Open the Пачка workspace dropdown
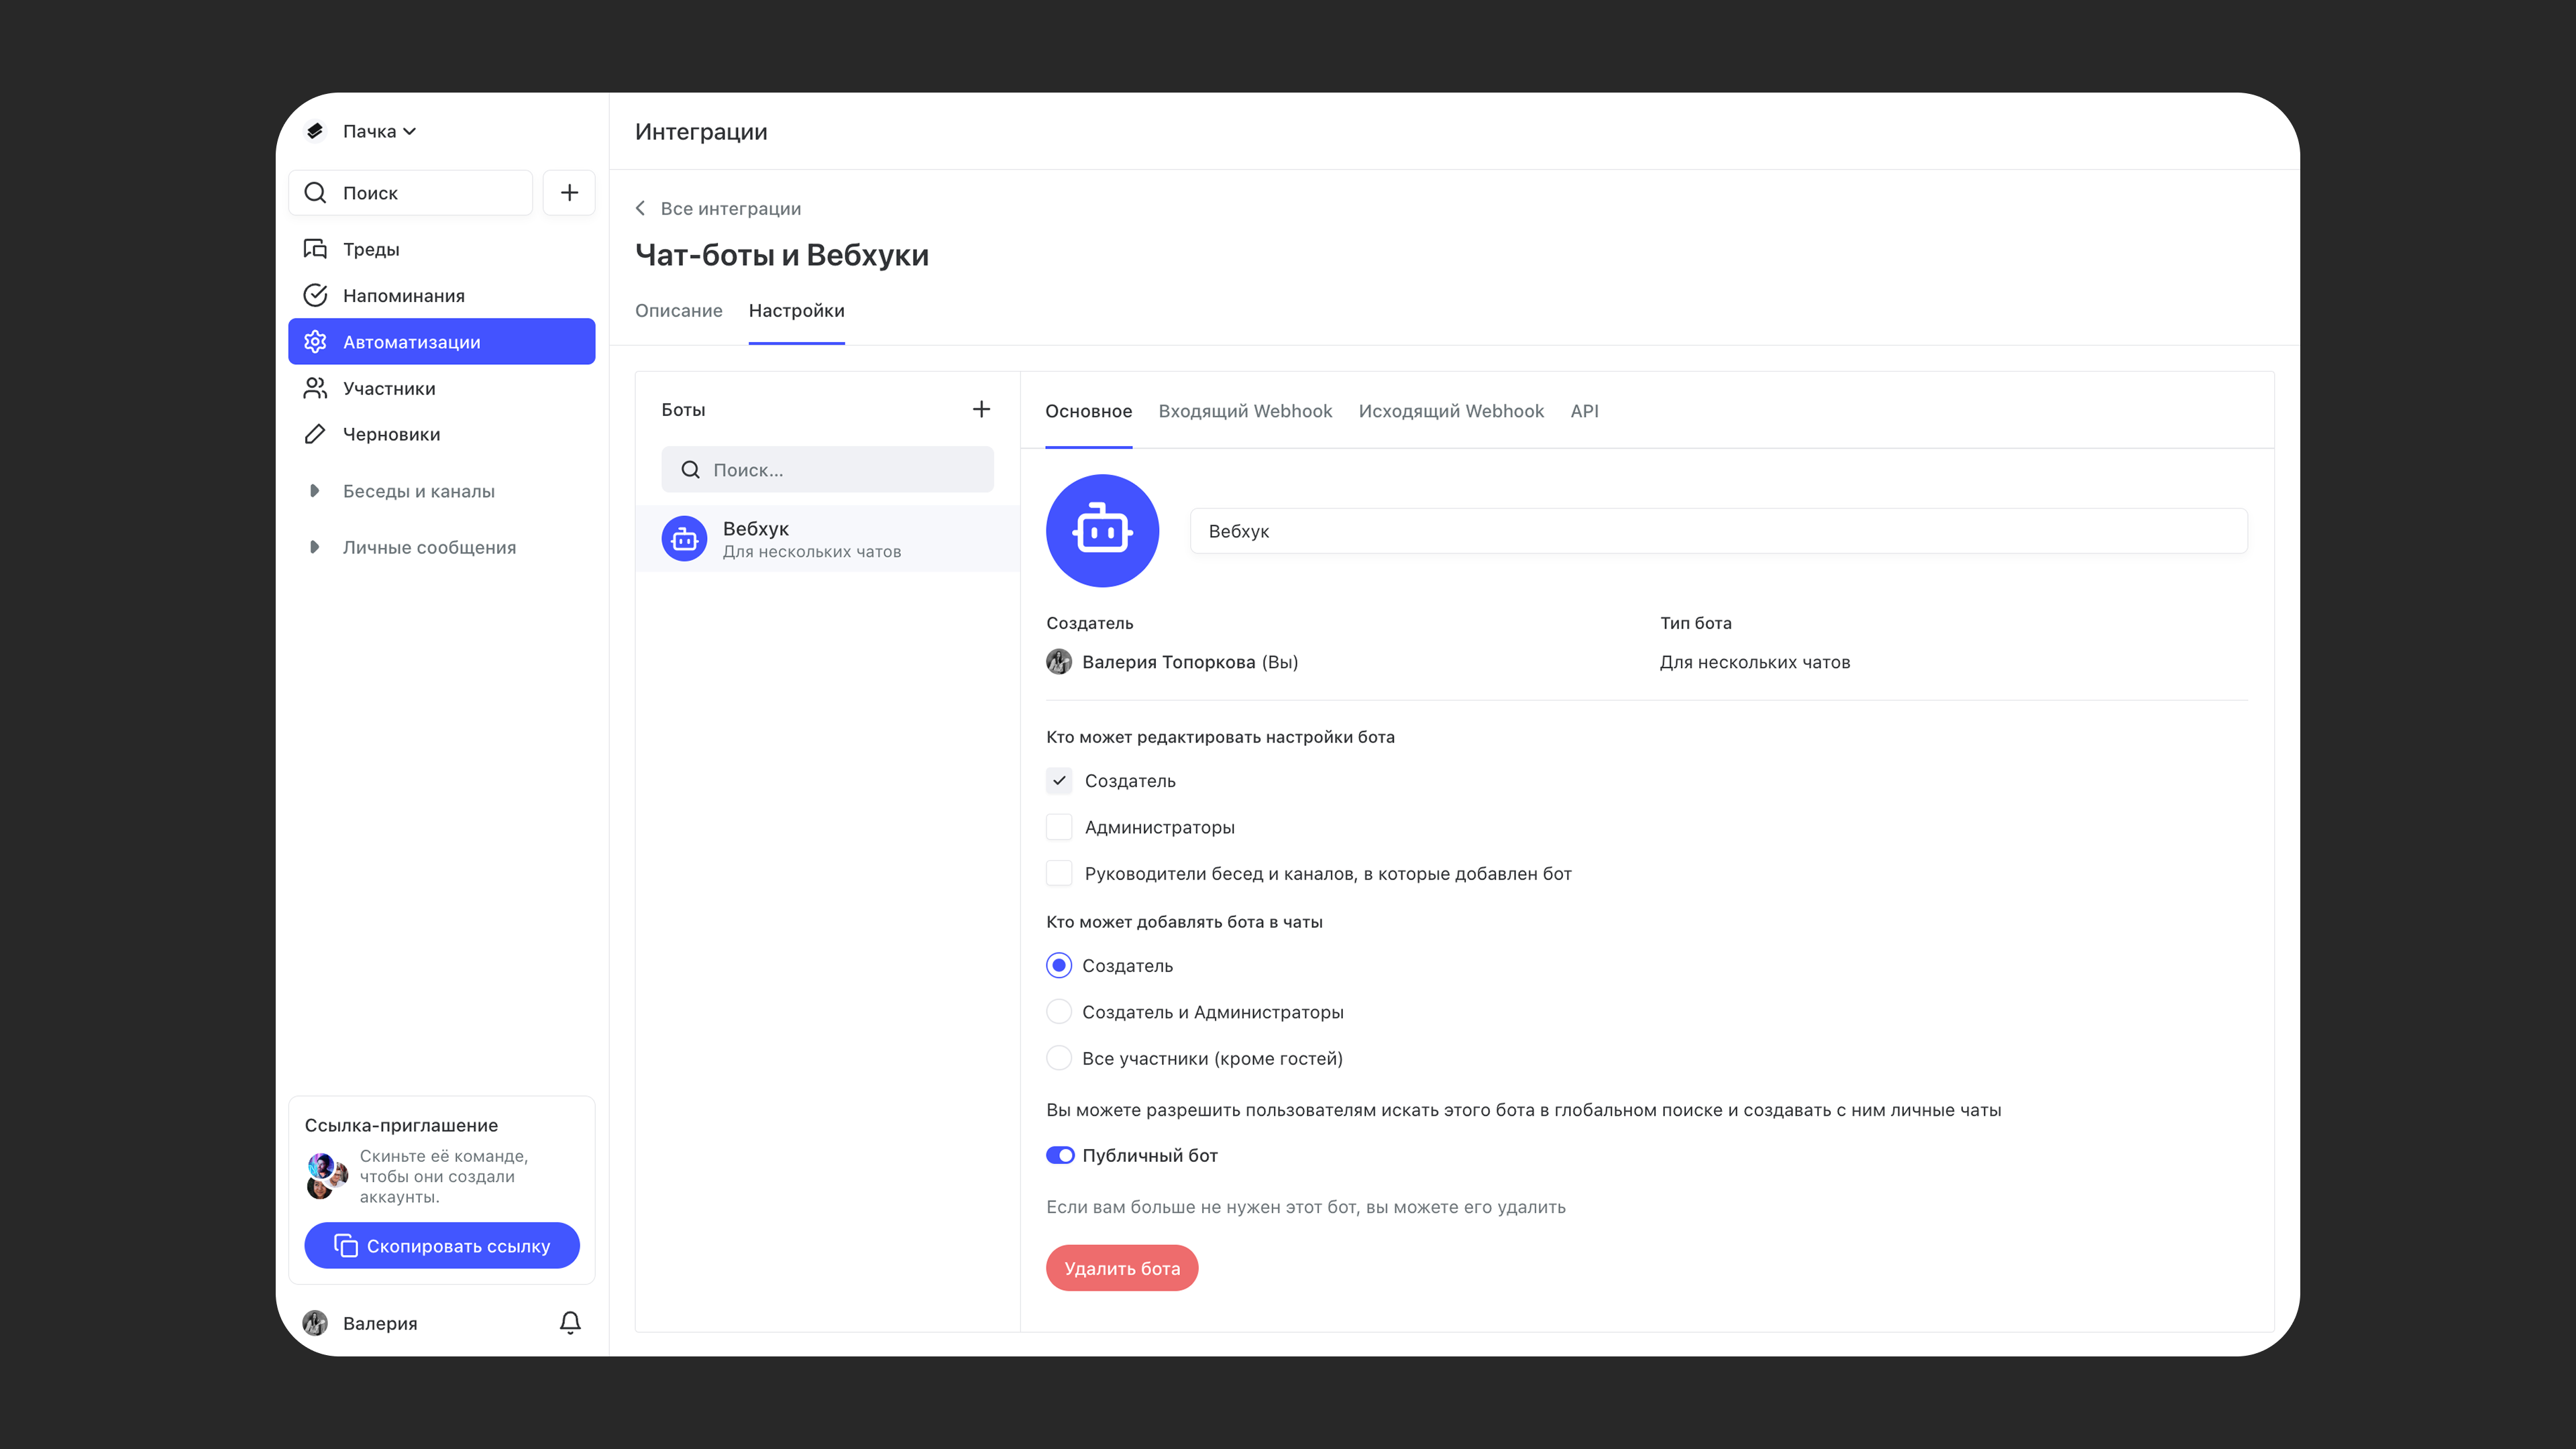 pyautogui.click(x=378, y=131)
